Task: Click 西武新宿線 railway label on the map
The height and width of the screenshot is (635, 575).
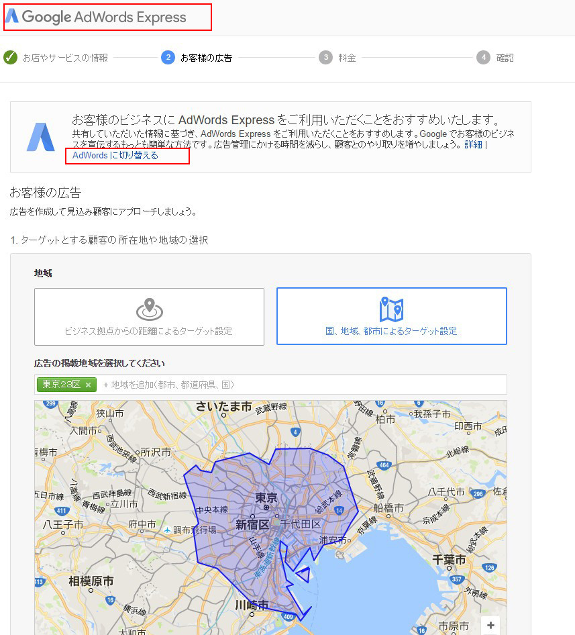Action: click(x=167, y=494)
